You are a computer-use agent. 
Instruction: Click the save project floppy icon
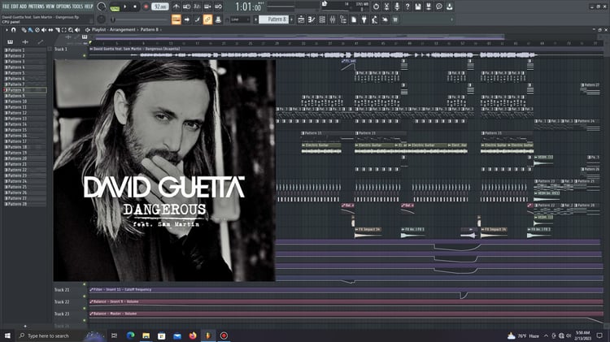pos(418,6)
